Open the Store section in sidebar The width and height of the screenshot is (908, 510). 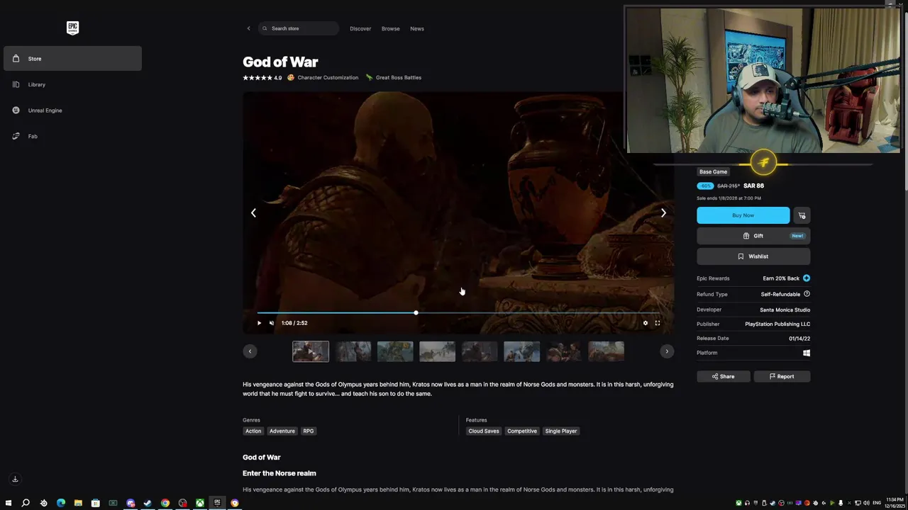(72, 59)
